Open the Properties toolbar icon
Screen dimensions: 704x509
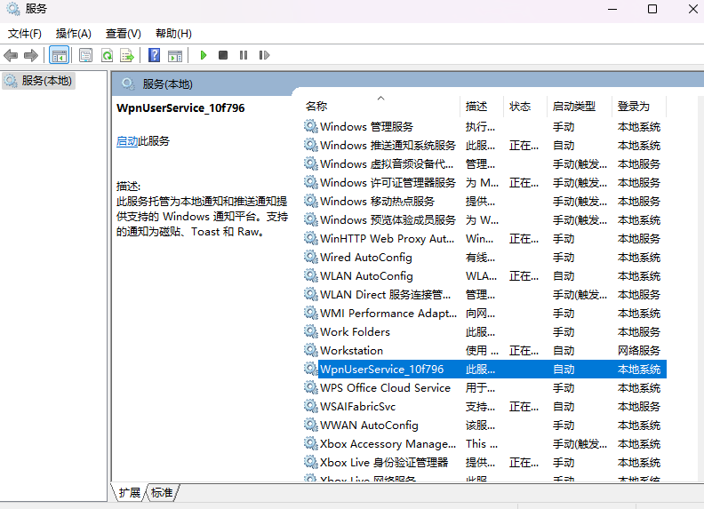pyautogui.click(x=85, y=55)
